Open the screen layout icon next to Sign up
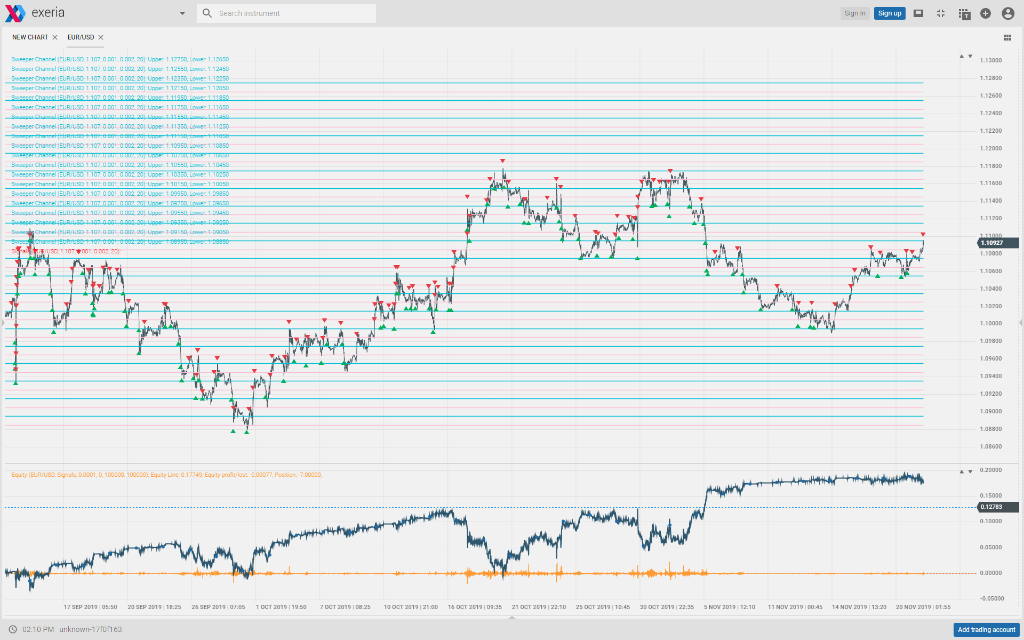1024x640 pixels. (918, 13)
